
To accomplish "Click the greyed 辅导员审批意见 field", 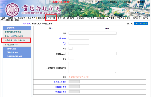I will click(74, 82).
